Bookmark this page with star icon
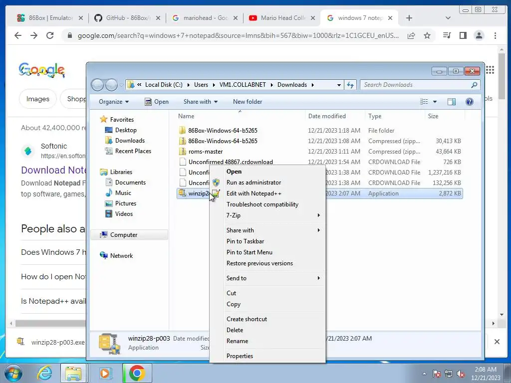Image resolution: width=511 pixels, height=383 pixels. pyautogui.click(x=427, y=35)
